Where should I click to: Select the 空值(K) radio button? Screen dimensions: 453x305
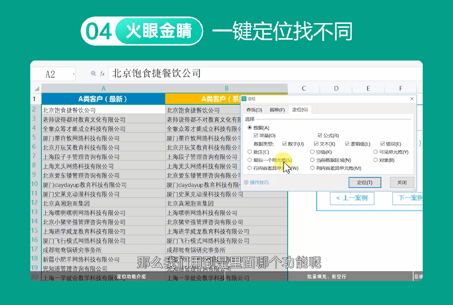point(312,152)
